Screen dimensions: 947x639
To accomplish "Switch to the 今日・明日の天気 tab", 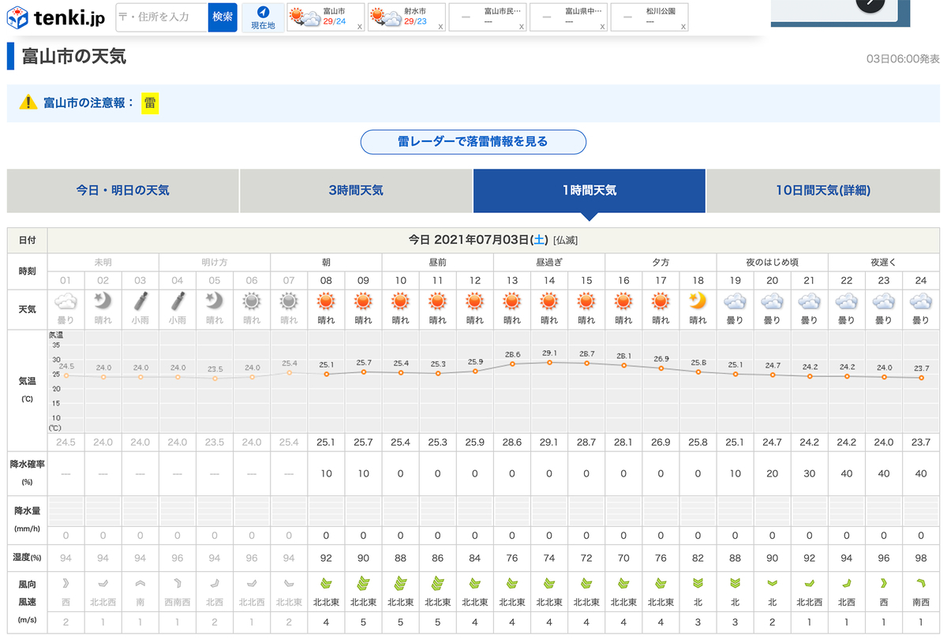I will point(122,190).
